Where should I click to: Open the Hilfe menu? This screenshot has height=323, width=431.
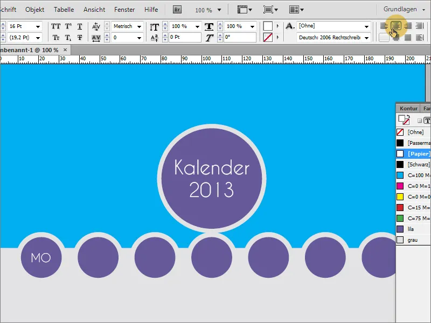click(151, 10)
